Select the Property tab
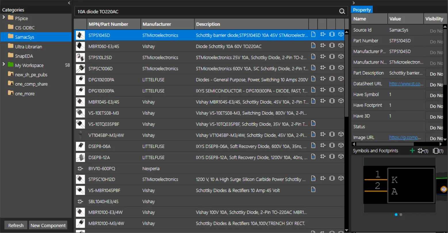 click(x=362, y=10)
